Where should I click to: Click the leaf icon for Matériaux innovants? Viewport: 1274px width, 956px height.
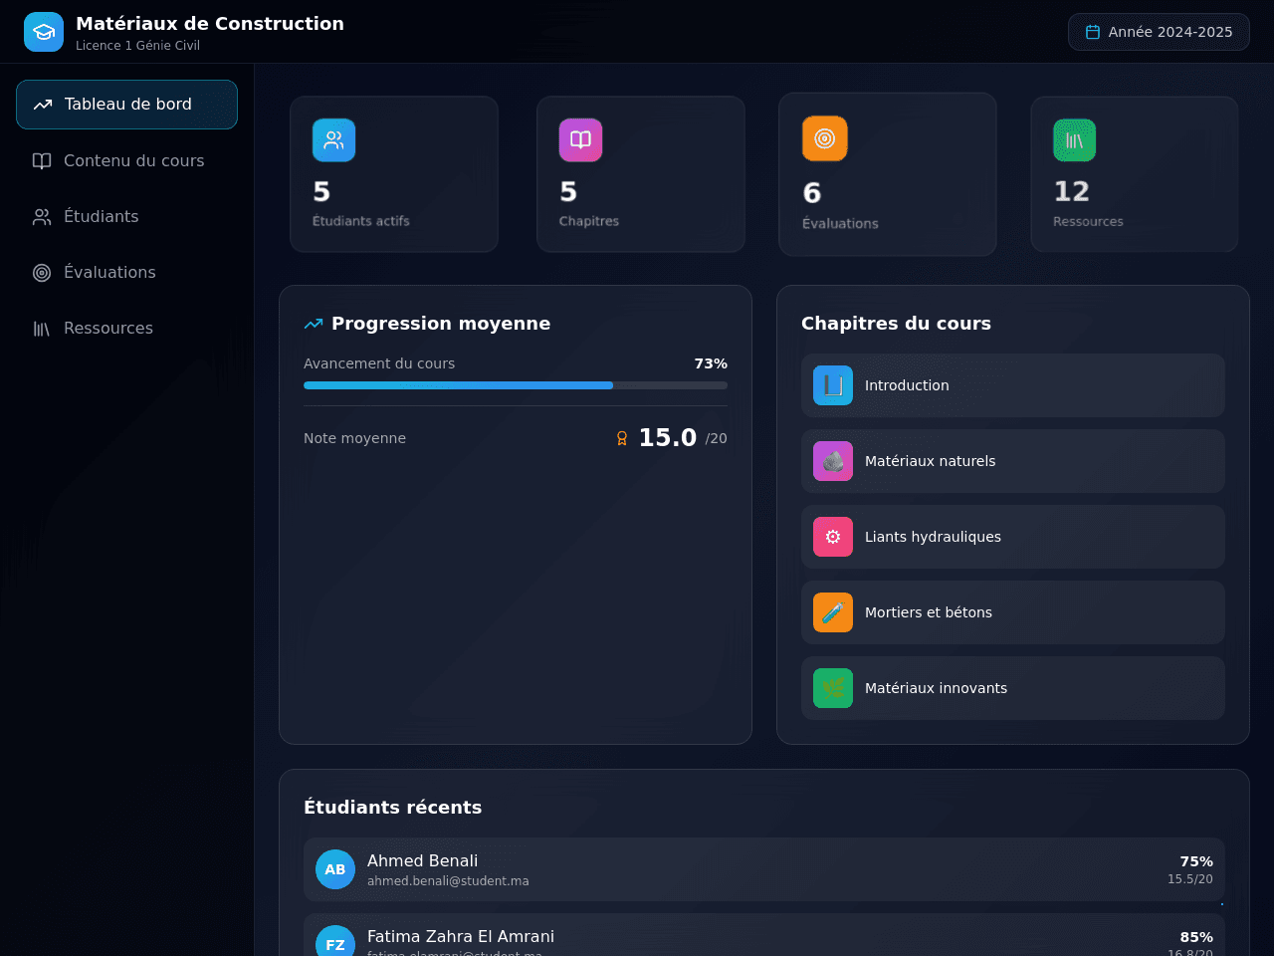[833, 688]
